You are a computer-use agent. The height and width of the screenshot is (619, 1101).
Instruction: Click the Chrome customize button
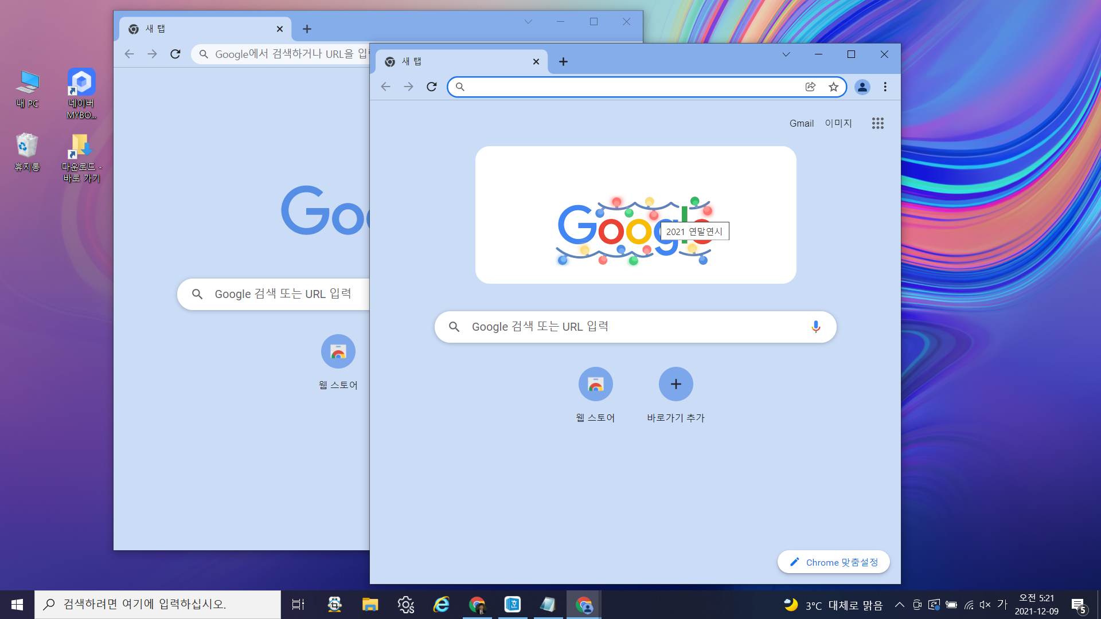(833, 562)
